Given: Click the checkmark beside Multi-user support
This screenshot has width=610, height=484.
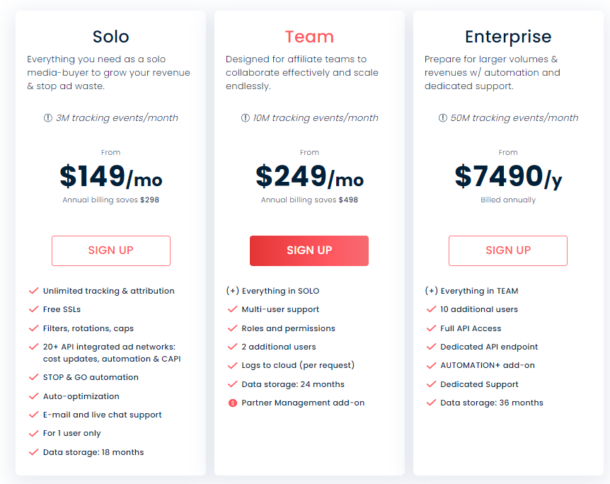Looking at the screenshot, I should click(233, 309).
